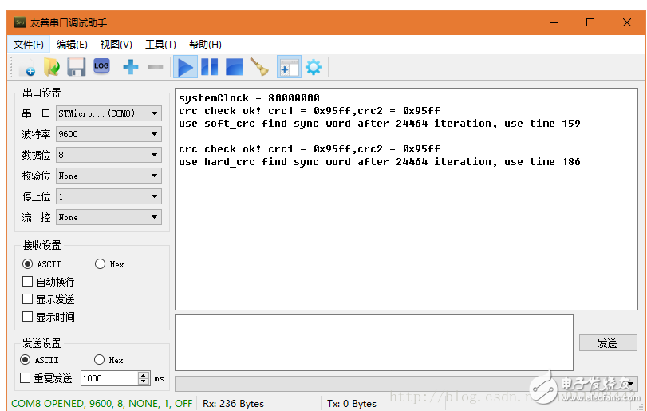Viewport: 647px width, 411px height.
Task: Click the pause icon in toolbar
Action: click(210, 67)
